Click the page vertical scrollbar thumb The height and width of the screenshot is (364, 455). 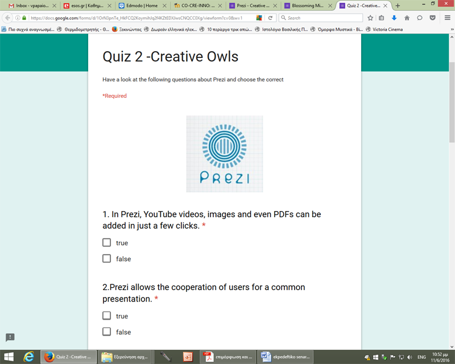click(452, 102)
